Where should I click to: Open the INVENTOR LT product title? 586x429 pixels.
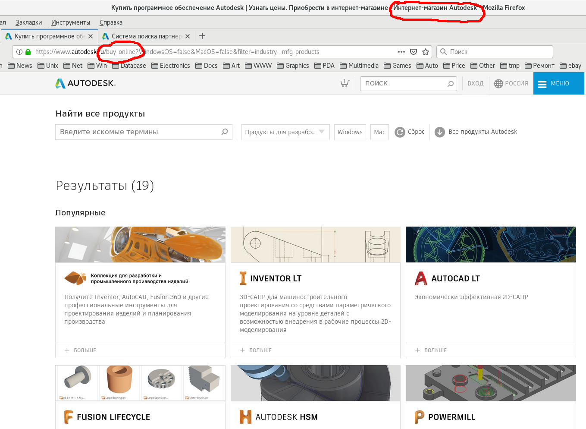pyautogui.click(x=276, y=278)
